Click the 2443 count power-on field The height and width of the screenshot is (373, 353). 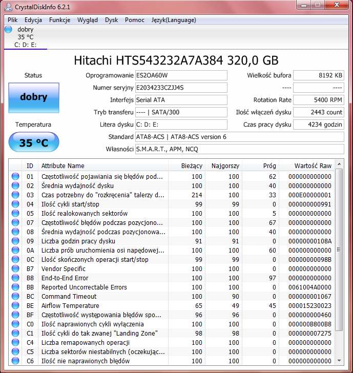(319, 112)
